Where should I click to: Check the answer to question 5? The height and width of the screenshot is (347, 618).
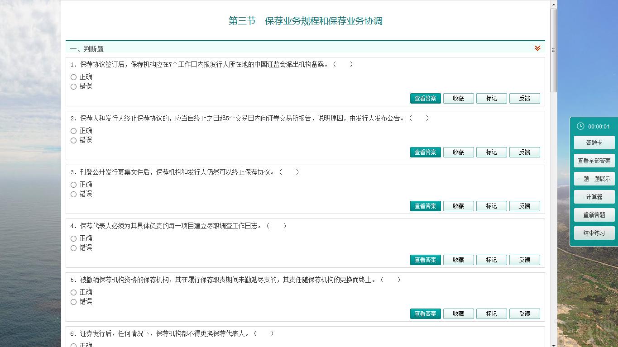(x=426, y=314)
